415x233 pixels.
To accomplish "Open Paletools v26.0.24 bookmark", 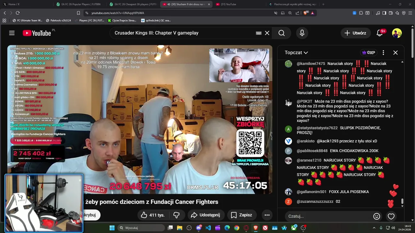I will pyautogui.click(x=59, y=20).
